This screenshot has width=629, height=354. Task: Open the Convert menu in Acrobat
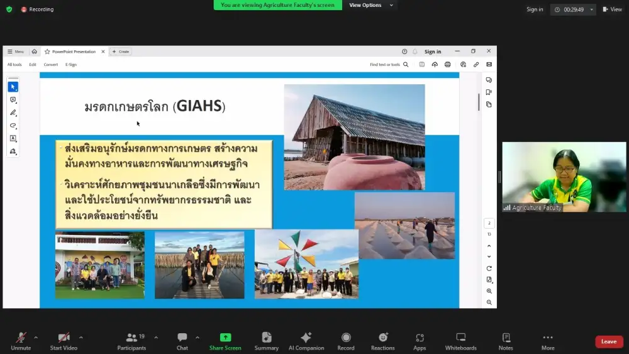coord(51,64)
